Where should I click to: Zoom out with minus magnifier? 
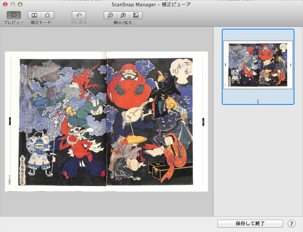[110, 15]
